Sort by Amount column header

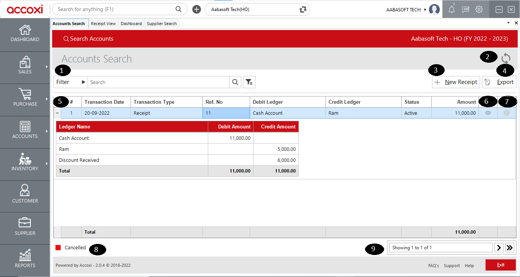coord(455,102)
